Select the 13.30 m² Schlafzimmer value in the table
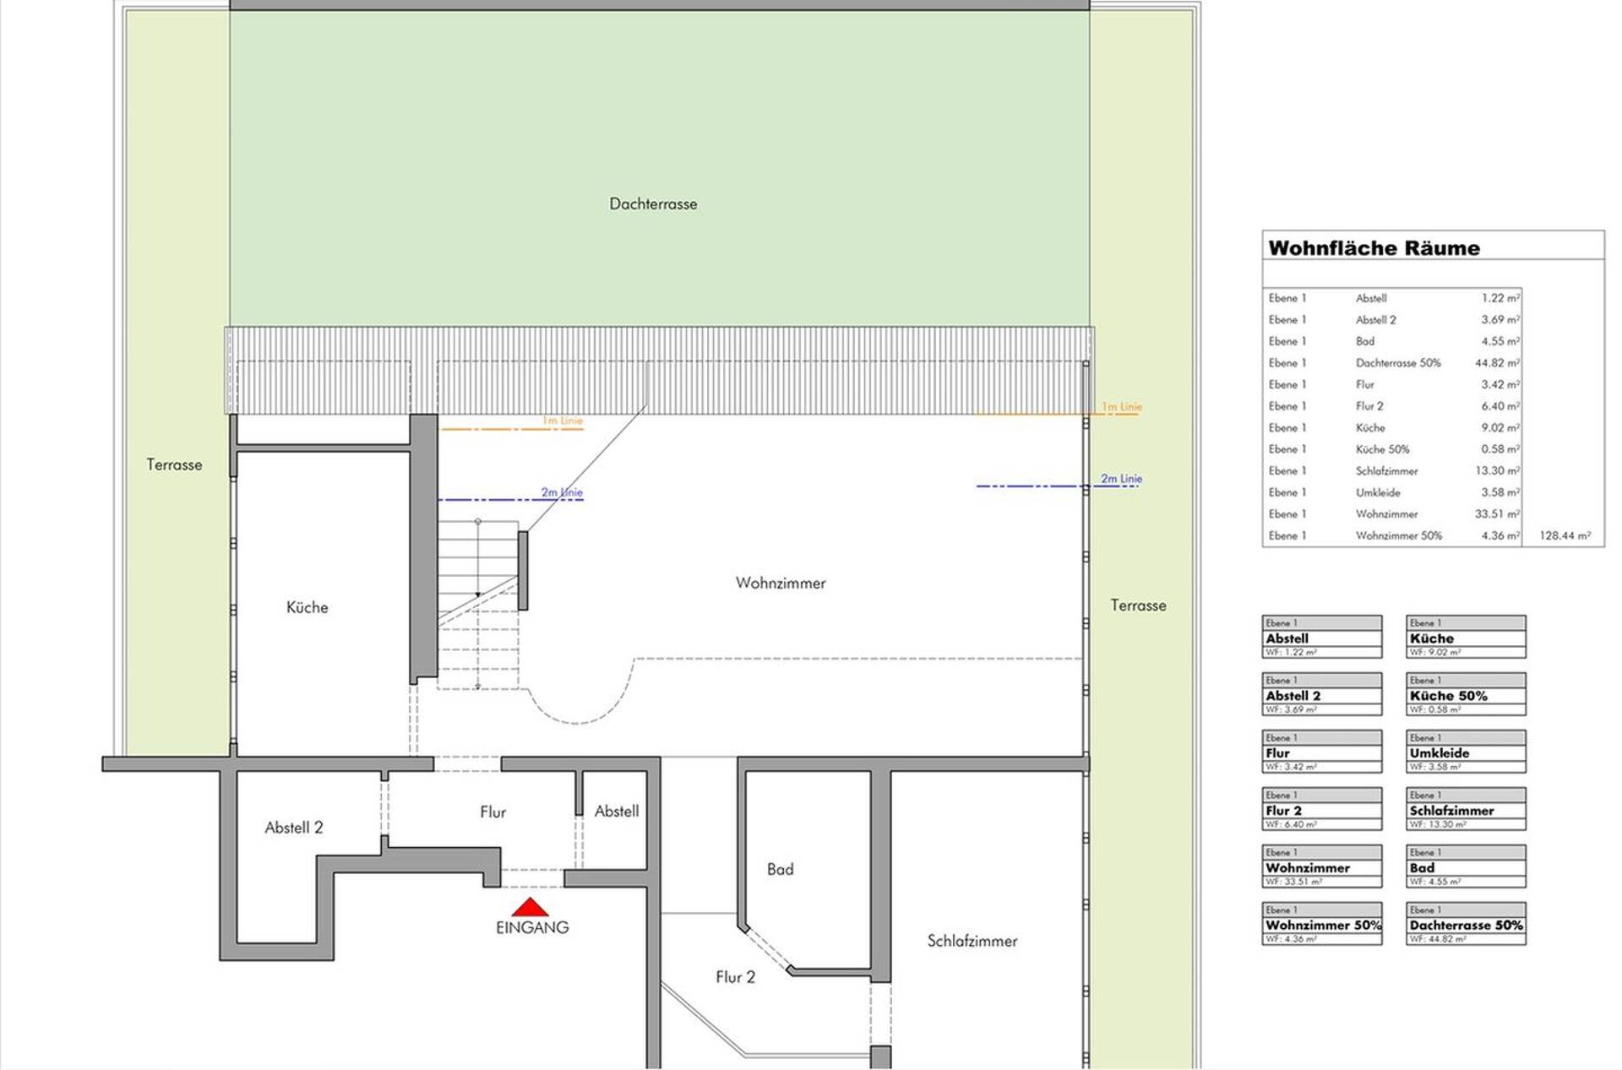1622x1070 pixels. coord(1498,471)
